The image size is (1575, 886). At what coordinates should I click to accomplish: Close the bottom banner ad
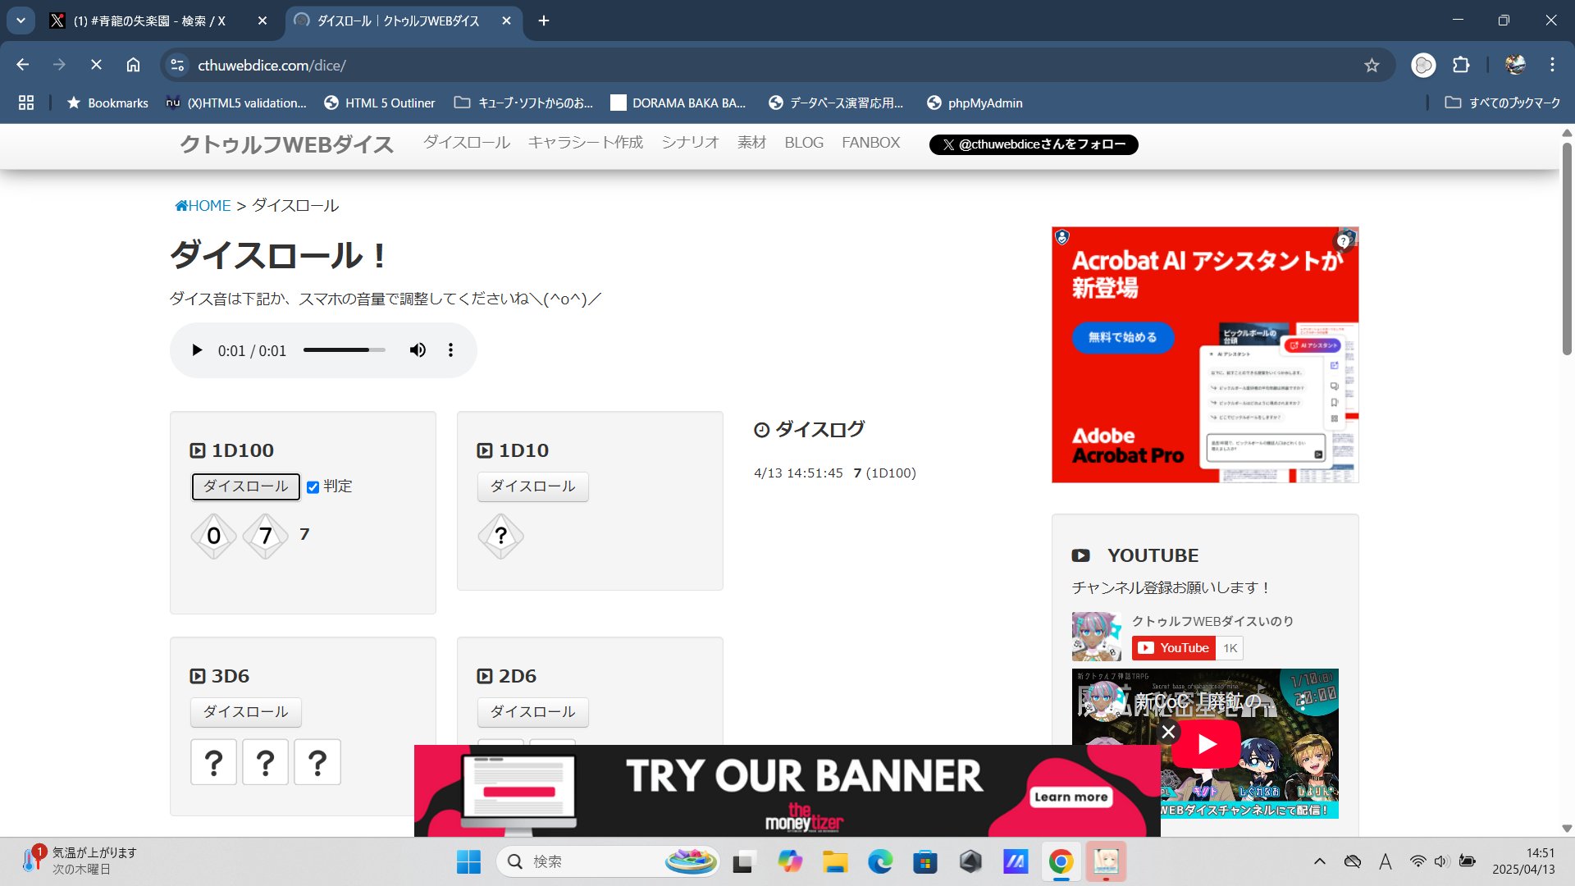pyautogui.click(x=1168, y=731)
